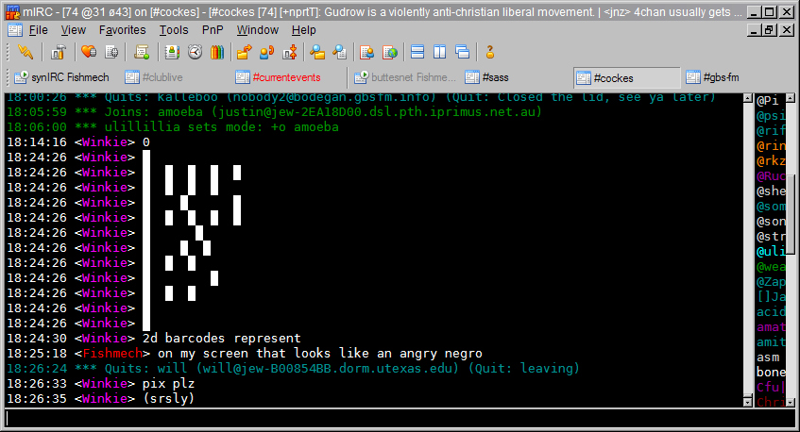Select nickname @rif in user list
The height and width of the screenshot is (432, 800).
click(x=771, y=131)
